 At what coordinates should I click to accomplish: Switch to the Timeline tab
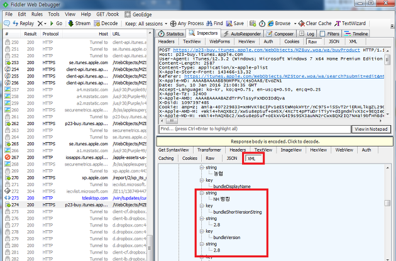pos(356,33)
